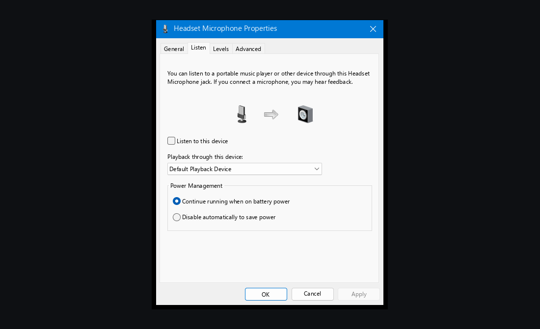
Task: Click the description text about portable music player
Action: (x=269, y=78)
